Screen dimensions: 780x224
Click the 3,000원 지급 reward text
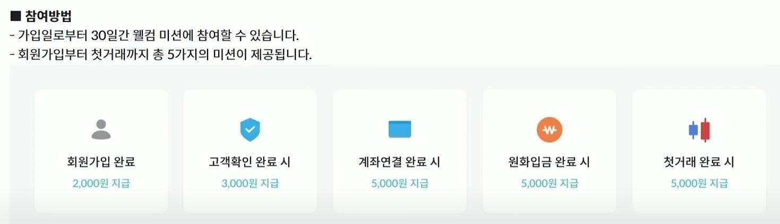[250, 184]
